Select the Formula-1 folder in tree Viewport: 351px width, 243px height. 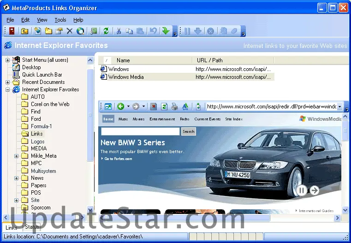(x=41, y=126)
